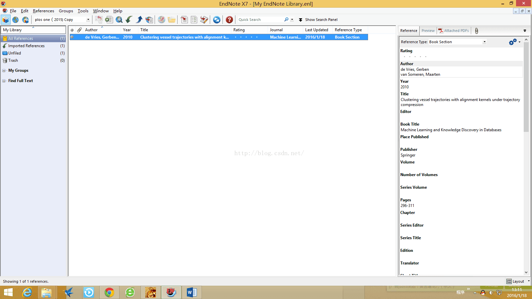Click the Return to Word Processor icon
Viewport: 532px width, 299px height.
tap(204, 20)
